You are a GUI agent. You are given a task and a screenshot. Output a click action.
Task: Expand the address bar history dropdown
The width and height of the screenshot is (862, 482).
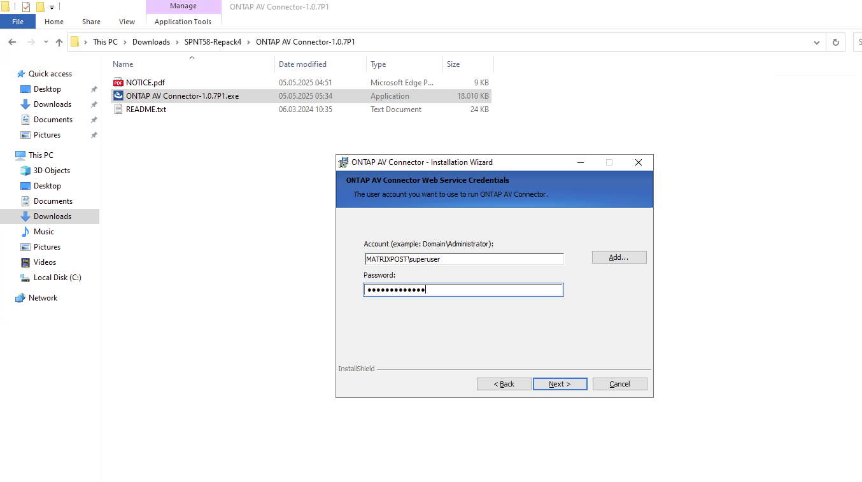[817, 42]
